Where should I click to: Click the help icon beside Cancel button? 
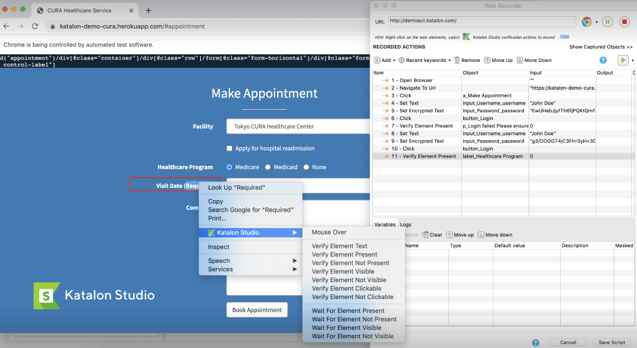coord(536,342)
